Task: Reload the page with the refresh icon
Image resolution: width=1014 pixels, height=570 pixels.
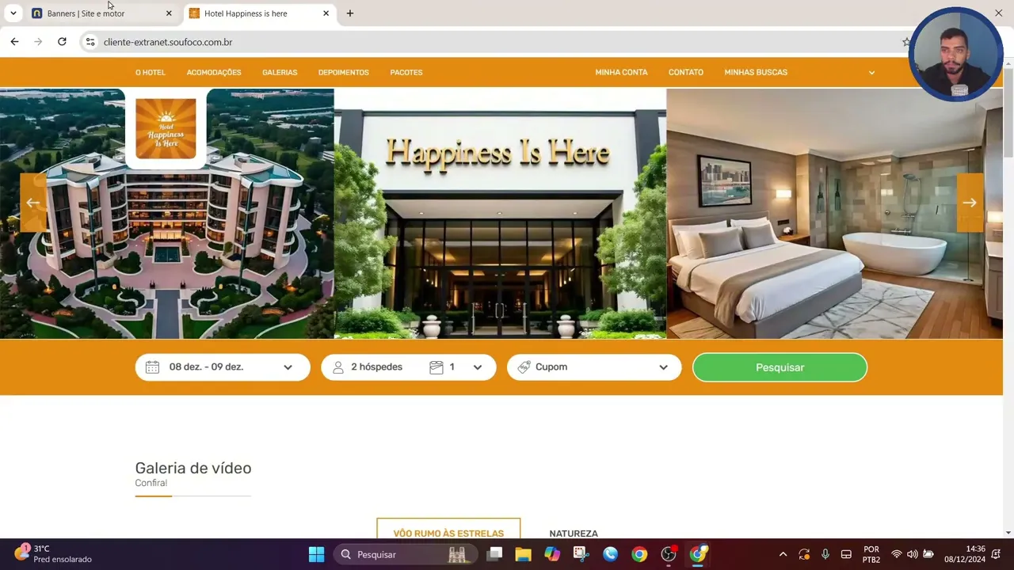Action: pos(62,42)
